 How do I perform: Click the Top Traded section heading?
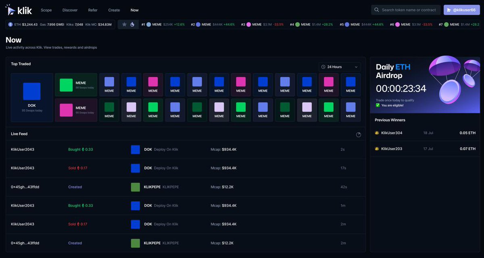[x=21, y=64]
